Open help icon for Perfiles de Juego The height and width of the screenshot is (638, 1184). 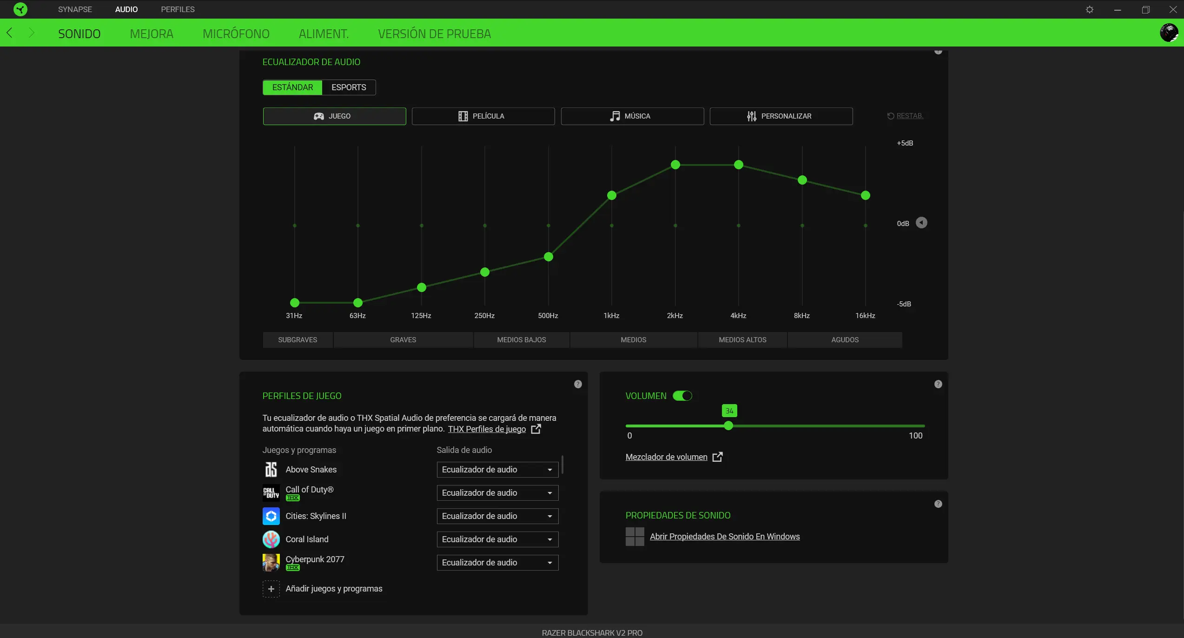578,384
